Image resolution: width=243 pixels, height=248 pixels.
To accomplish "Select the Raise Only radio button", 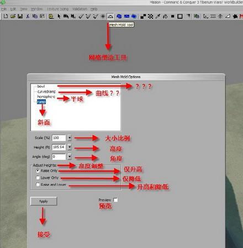I will [38, 171].
